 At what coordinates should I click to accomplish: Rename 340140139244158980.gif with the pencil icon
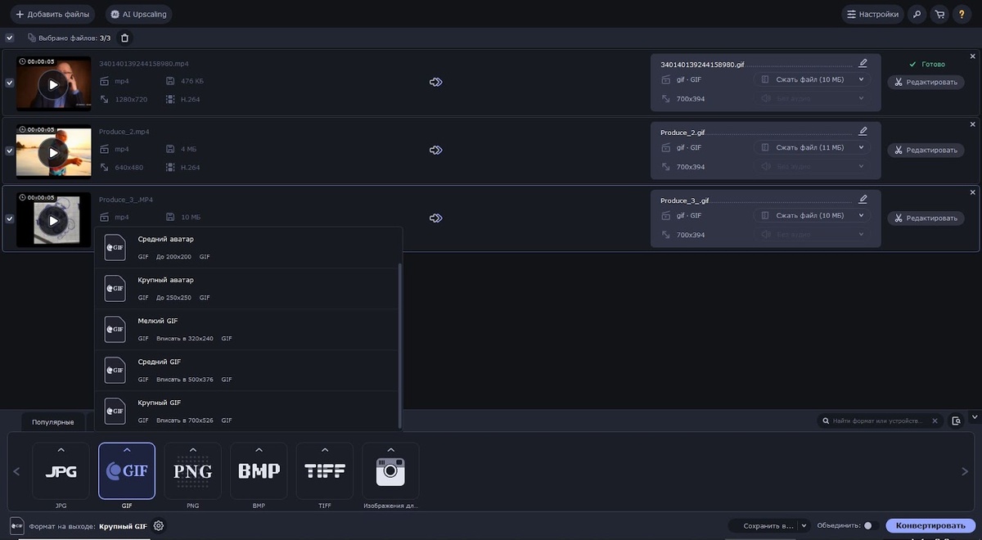click(x=863, y=63)
